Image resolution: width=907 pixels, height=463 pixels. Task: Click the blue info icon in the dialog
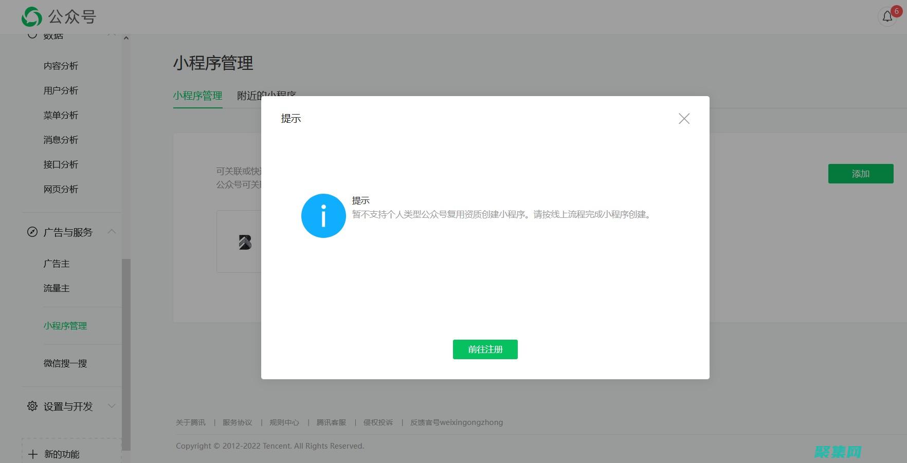[x=323, y=216]
